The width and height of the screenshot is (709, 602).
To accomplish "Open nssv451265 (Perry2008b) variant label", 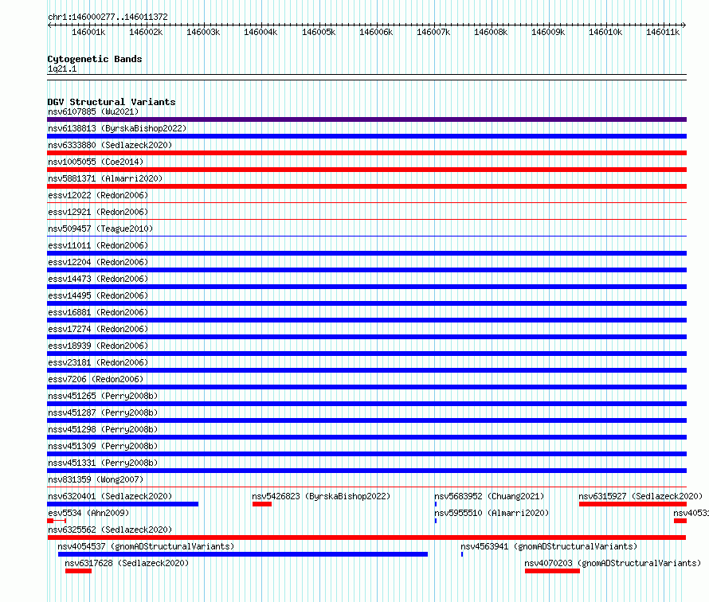I will [103, 396].
